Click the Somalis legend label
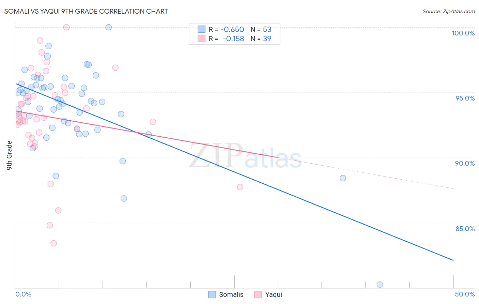The height and width of the screenshot is (304, 479). tap(231, 294)
